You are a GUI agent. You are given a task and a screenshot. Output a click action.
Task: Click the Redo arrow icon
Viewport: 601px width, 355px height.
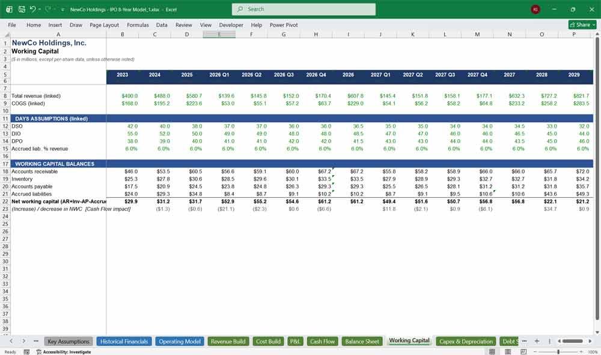[48, 9]
